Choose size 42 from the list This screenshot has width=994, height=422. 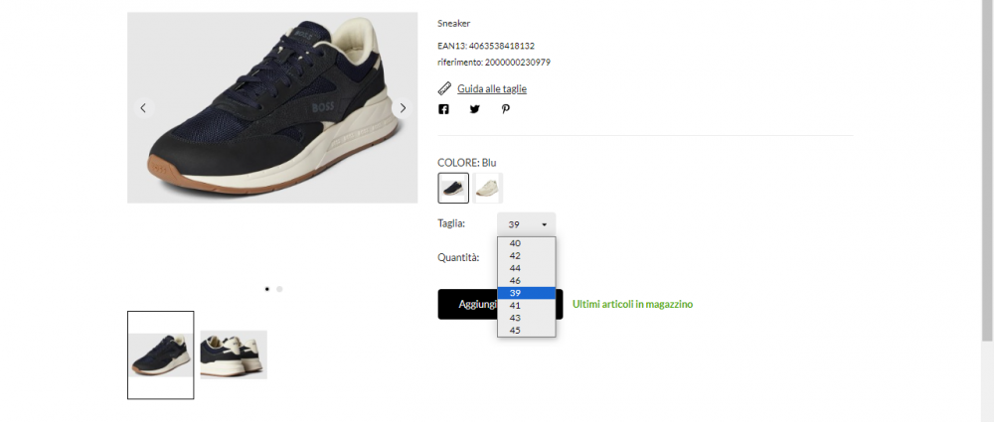click(526, 256)
